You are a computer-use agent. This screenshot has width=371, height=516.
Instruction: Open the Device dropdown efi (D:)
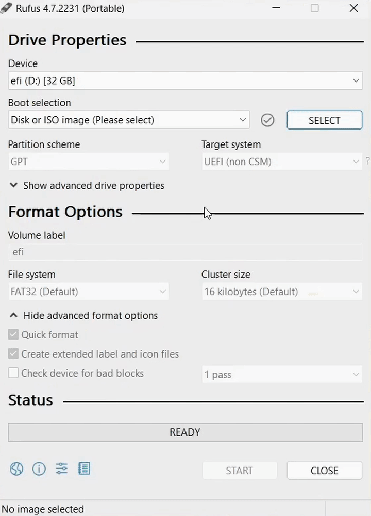(185, 80)
